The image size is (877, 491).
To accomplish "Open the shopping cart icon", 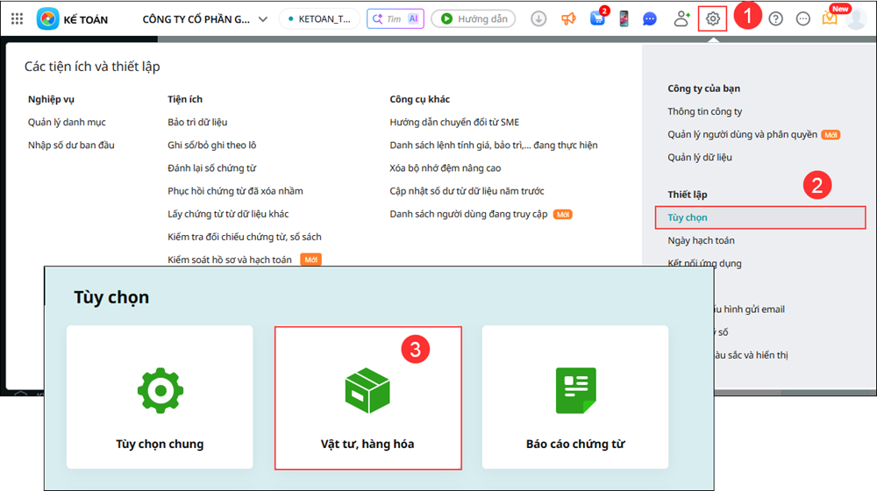I will point(597,18).
